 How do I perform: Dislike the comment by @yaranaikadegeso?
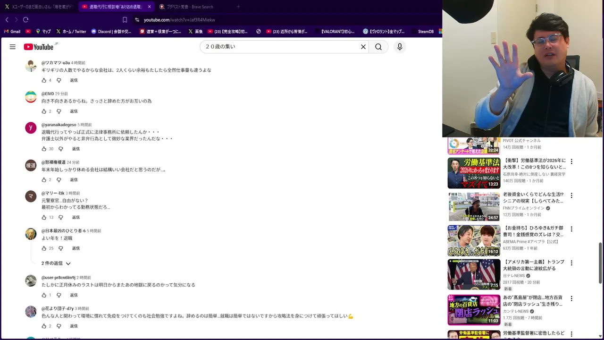(61, 149)
